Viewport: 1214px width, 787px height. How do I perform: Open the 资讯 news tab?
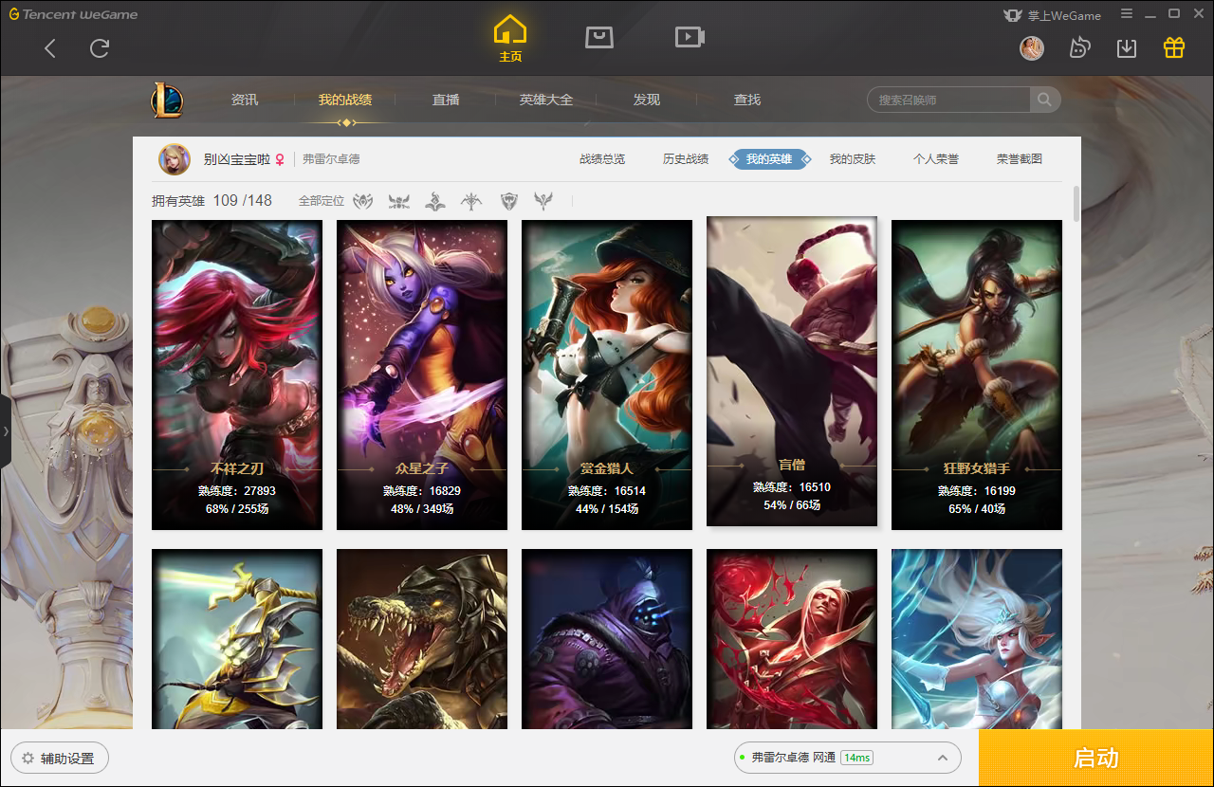tap(245, 100)
